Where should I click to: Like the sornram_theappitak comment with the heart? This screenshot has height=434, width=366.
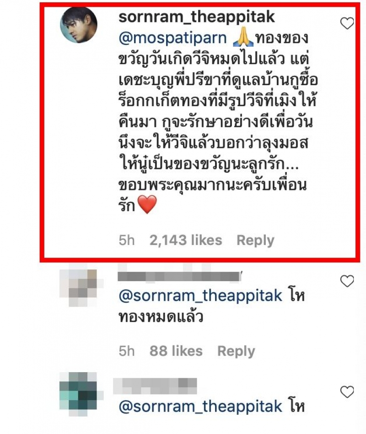coord(347,23)
